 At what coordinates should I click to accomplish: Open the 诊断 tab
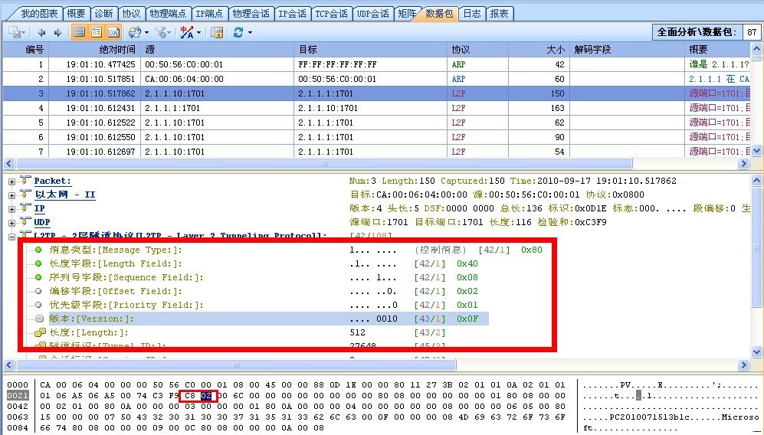coord(103,14)
